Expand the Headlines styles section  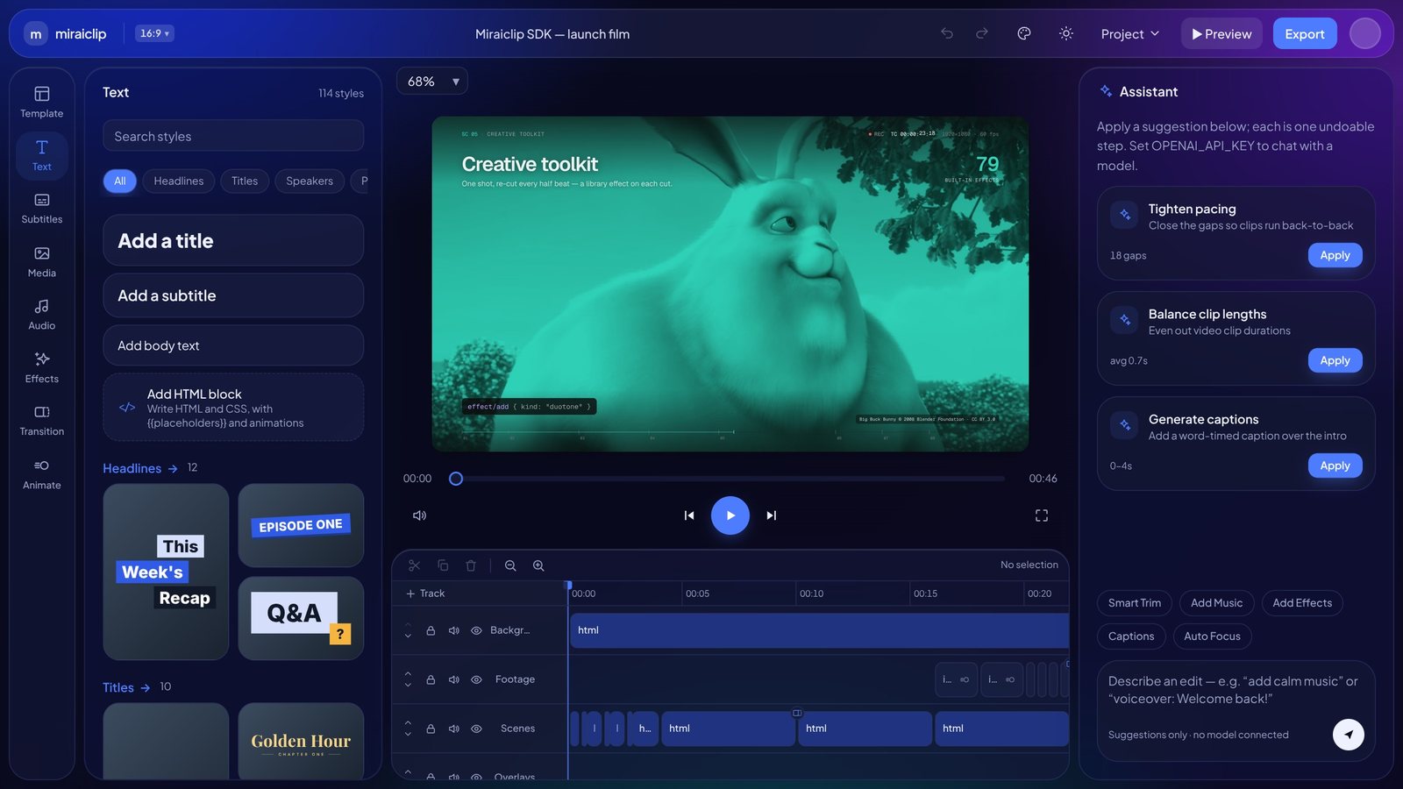tap(140, 468)
